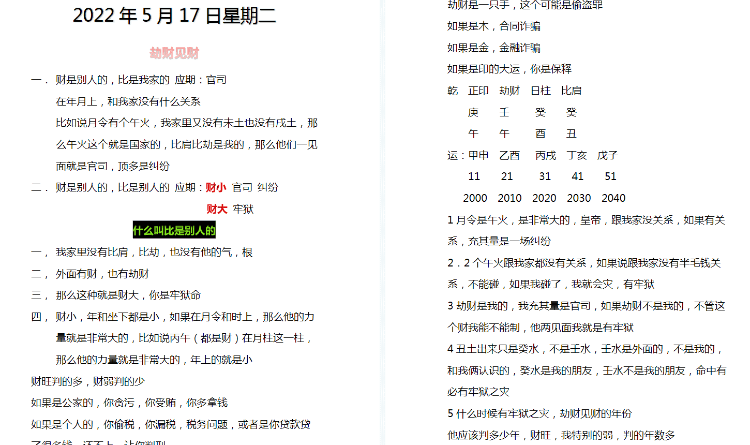Screen dimensions: 750x445
Task: Place cursor on line "在年月上，和我家没有什么关系"
Action: (x=128, y=101)
